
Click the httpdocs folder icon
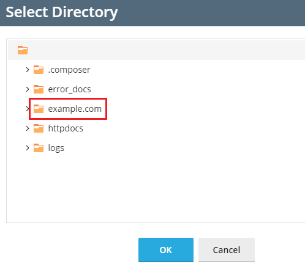pyautogui.click(x=39, y=128)
